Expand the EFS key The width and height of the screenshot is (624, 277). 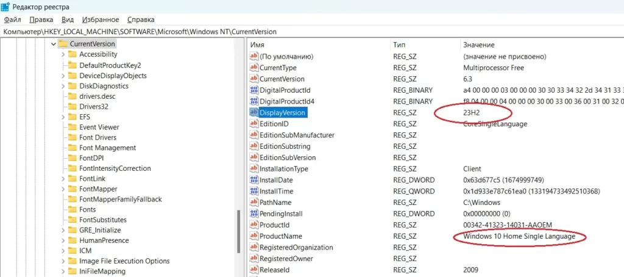[x=63, y=117]
